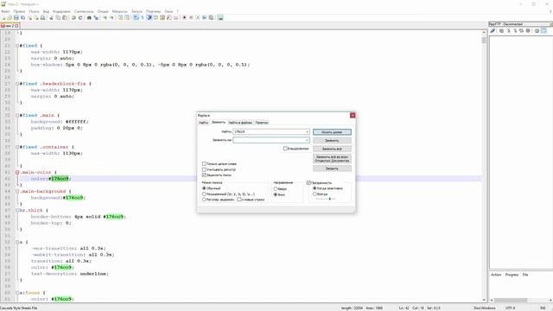Click the NppFTP connect plug icon
Image resolution: width=553 pixels, height=311 pixels.
click(x=493, y=31)
